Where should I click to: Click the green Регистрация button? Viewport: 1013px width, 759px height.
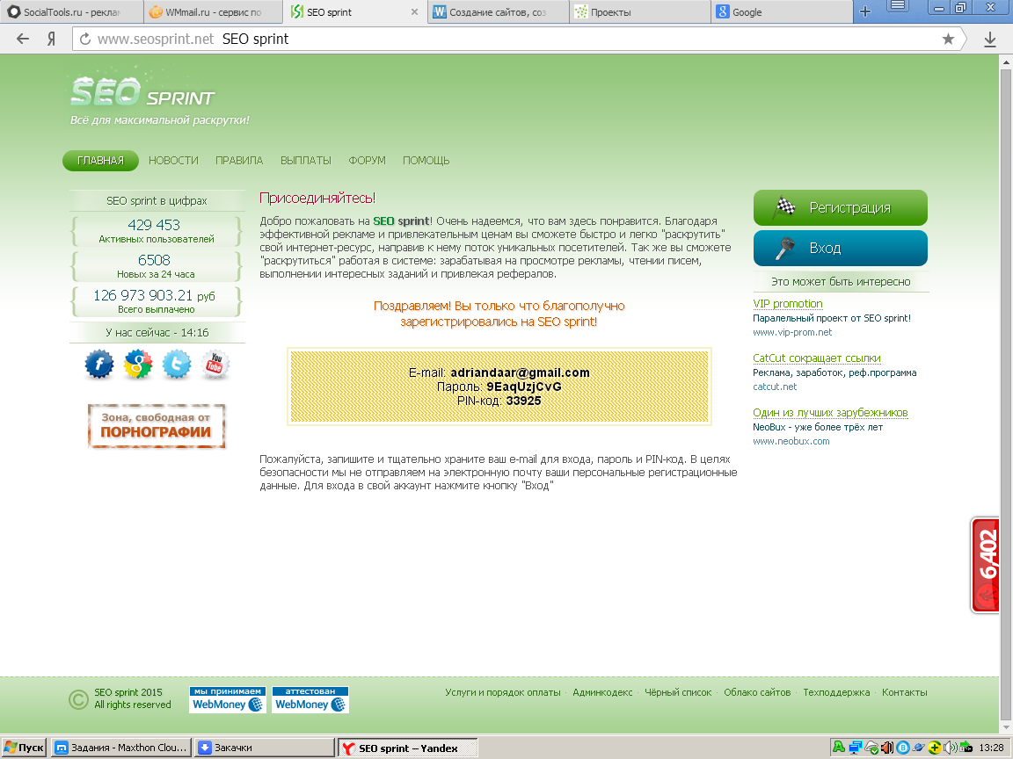coord(841,208)
